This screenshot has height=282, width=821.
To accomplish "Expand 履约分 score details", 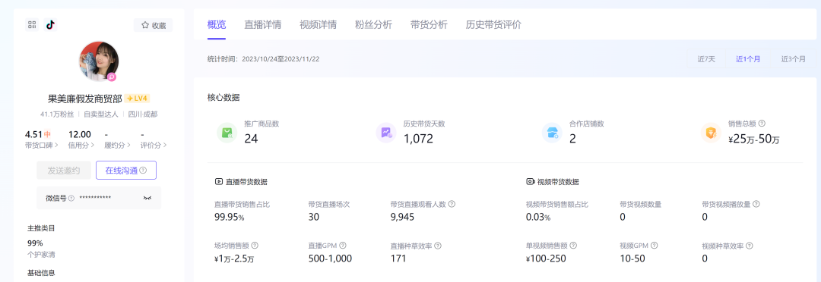I will [117, 146].
